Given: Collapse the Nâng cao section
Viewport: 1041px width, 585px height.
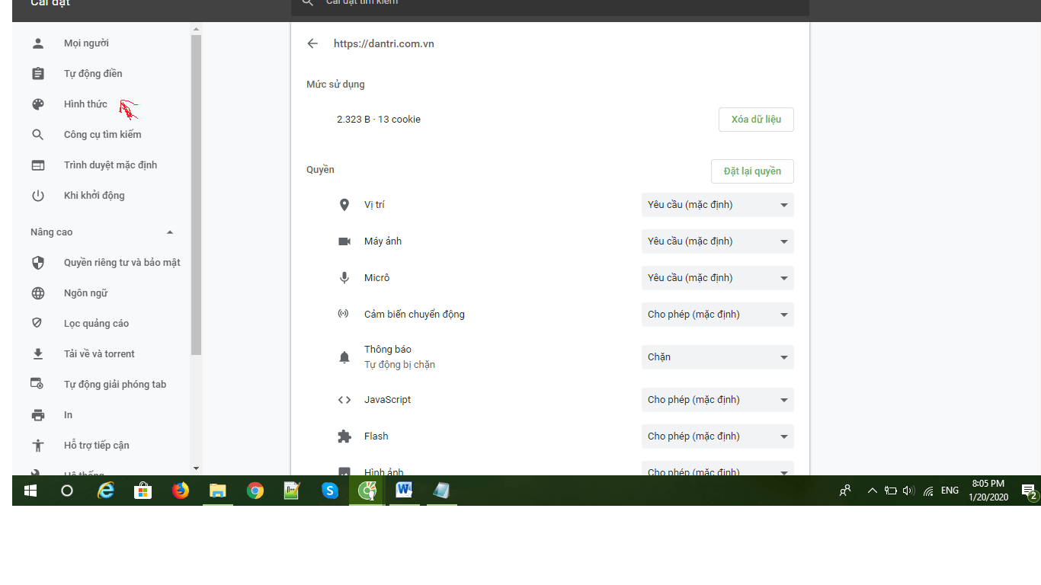Looking at the screenshot, I should pyautogui.click(x=170, y=232).
